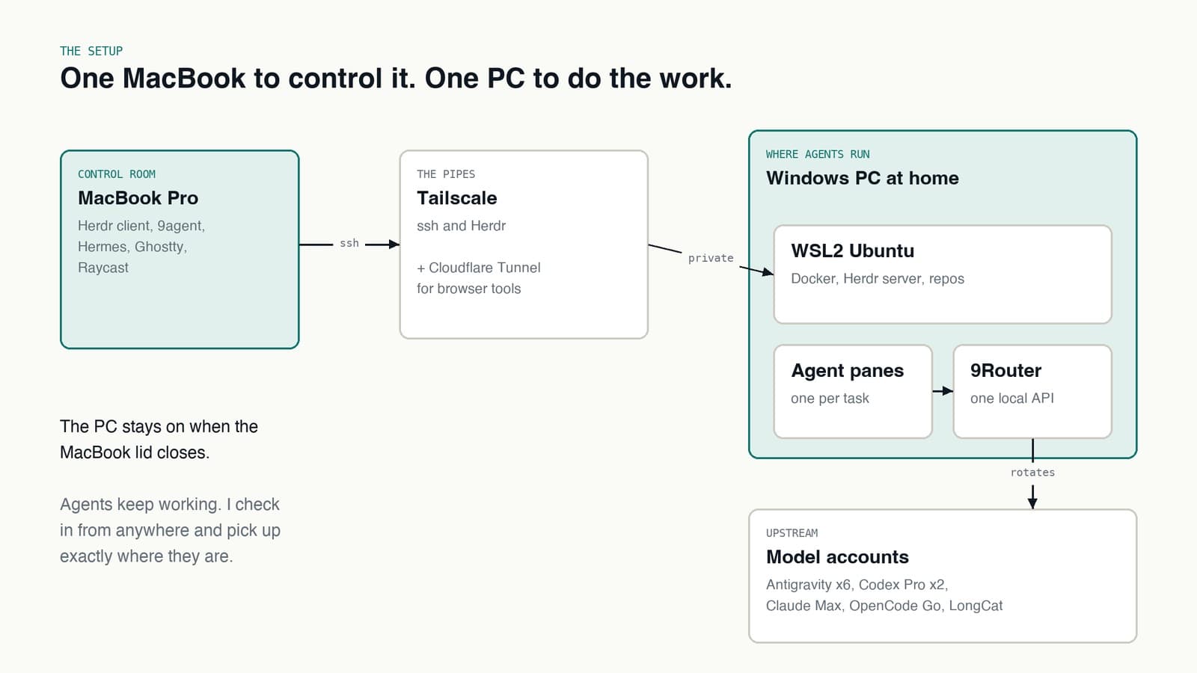Click the 'Tailscale' heading
The width and height of the screenshot is (1197, 673).
(456, 198)
